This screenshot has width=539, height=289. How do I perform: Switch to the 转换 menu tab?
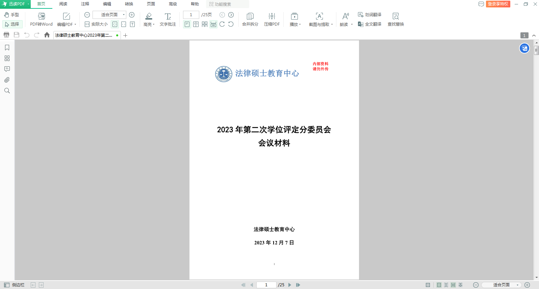pyautogui.click(x=129, y=4)
